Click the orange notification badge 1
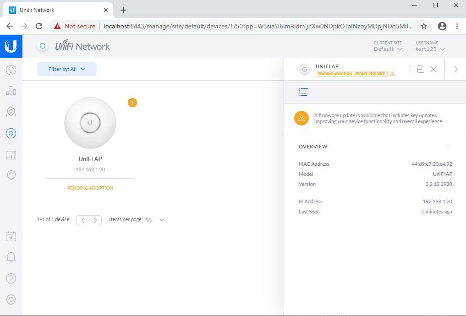The image size is (466, 316). click(132, 103)
